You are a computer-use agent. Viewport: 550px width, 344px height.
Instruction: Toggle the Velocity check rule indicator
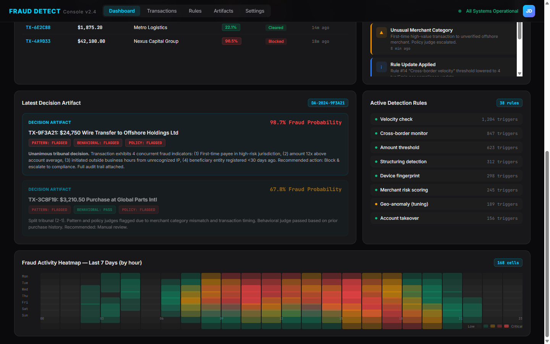point(375,119)
